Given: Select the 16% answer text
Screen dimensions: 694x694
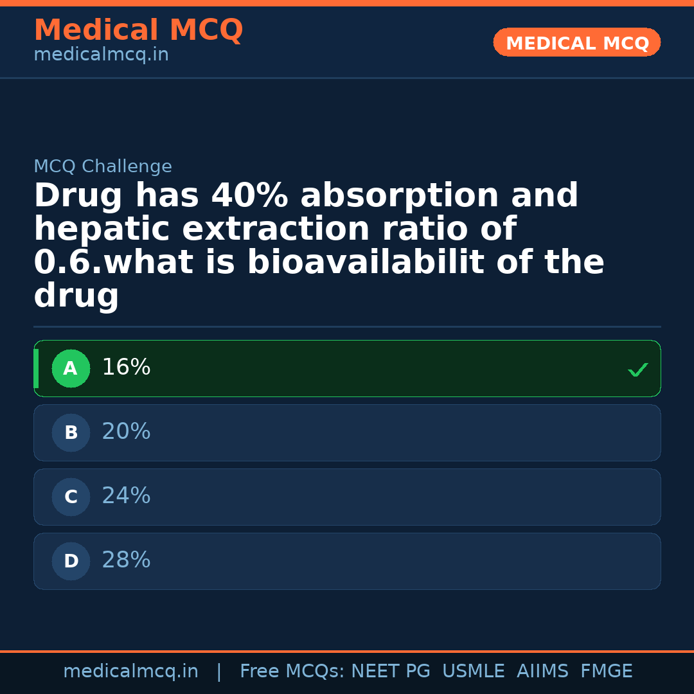Looking at the screenshot, I should 126,368.
